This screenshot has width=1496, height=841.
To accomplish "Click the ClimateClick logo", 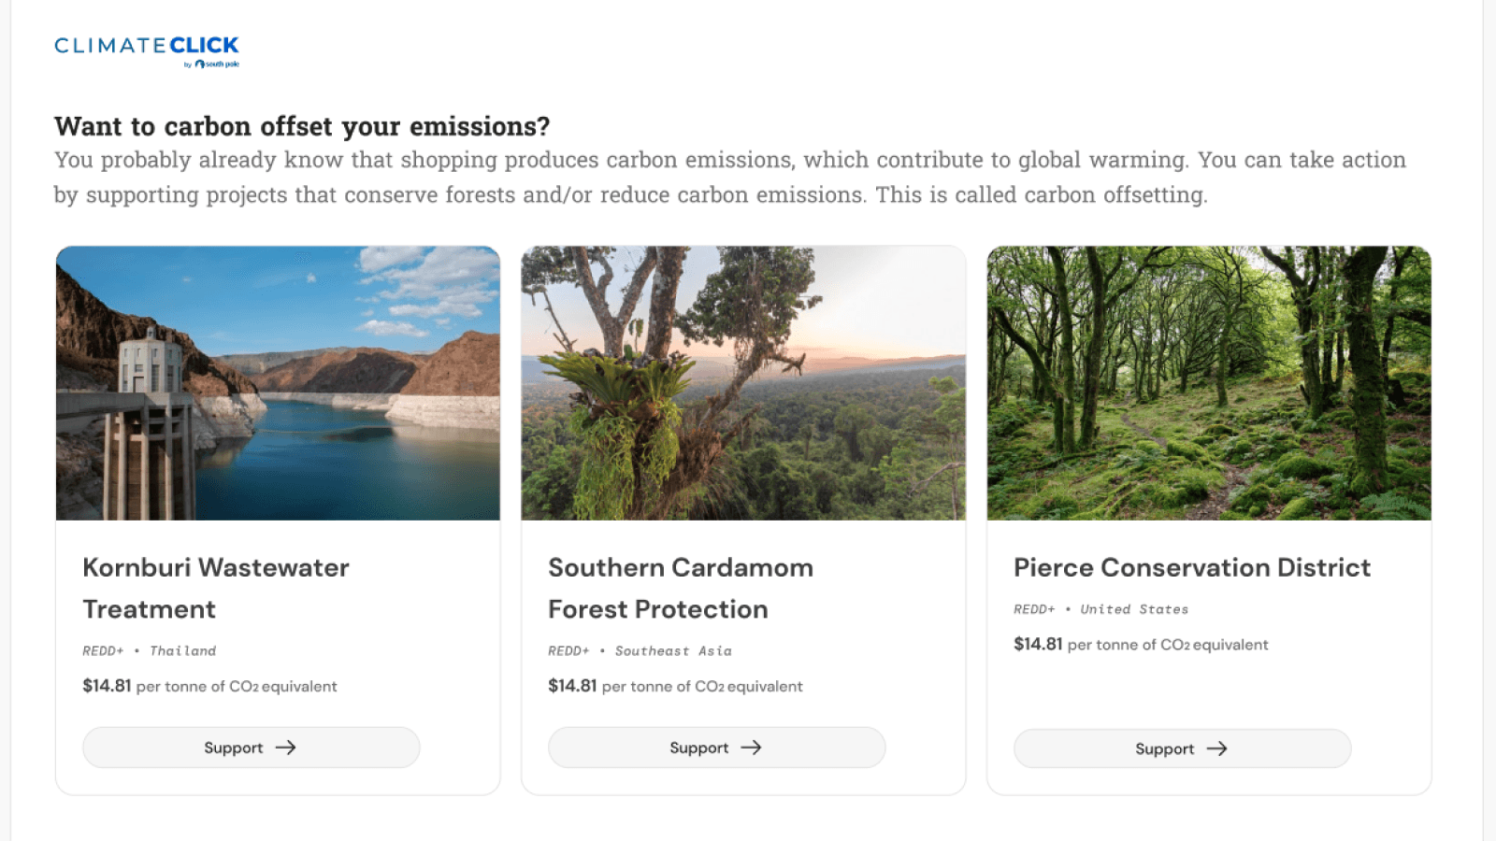I will click(x=147, y=45).
